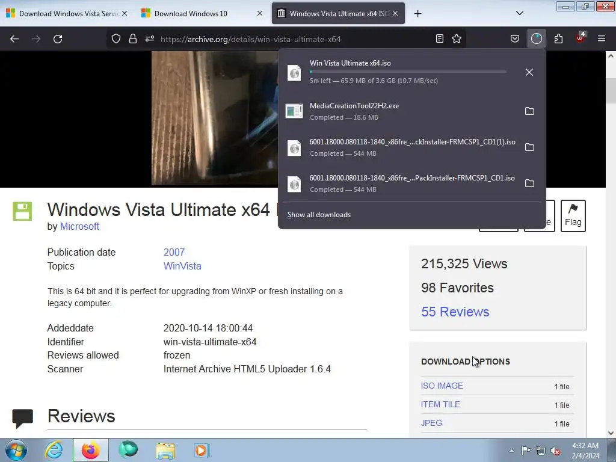Jump to the 55 Reviews link

pyautogui.click(x=455, y=312)
